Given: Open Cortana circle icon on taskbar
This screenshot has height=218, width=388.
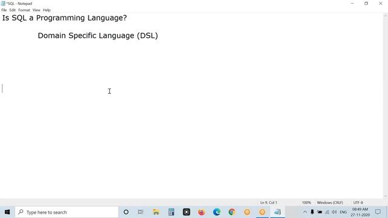Looking at the screenshot, I should click(126, 212).
